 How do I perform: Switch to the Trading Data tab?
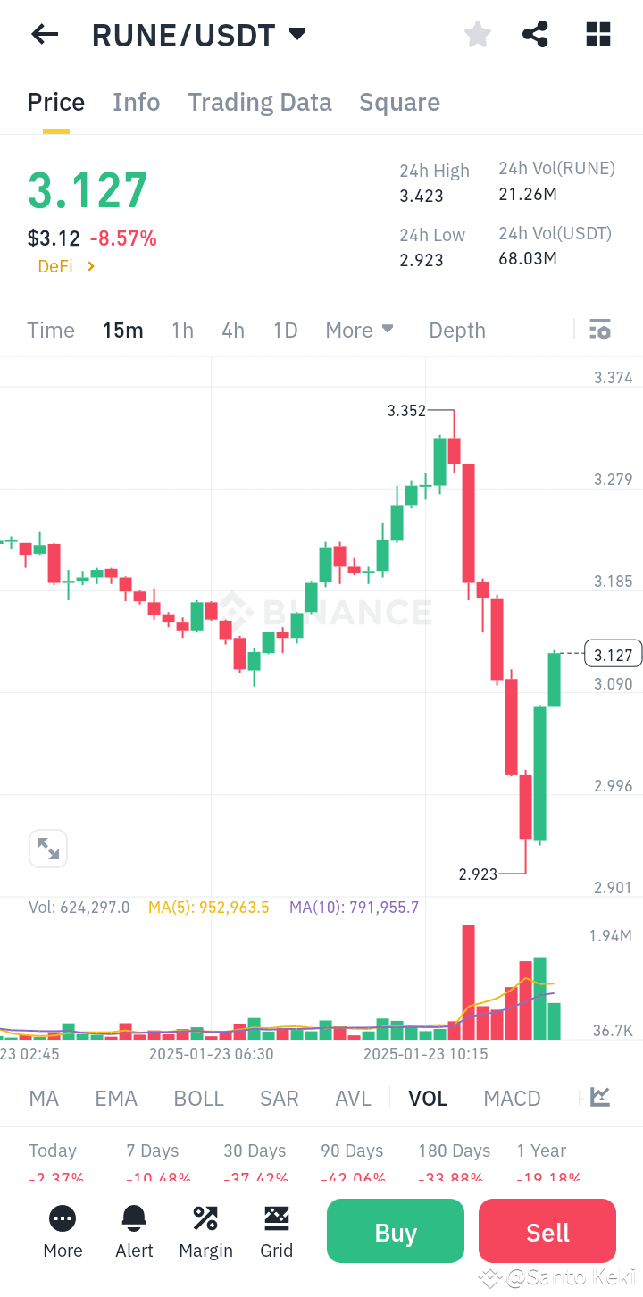(259, 102)
